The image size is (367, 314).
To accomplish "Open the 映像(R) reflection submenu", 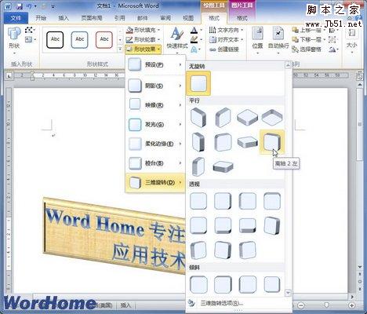I will (155, 105).
